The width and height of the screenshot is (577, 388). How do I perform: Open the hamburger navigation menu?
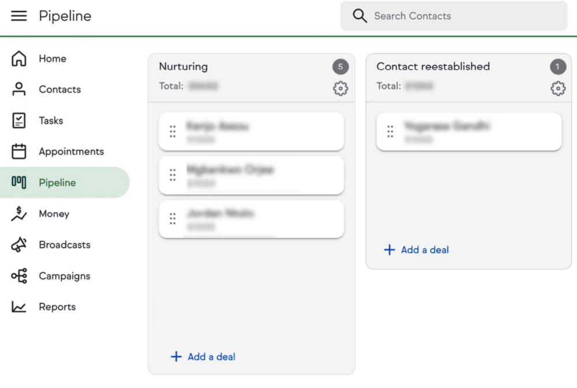19,16
